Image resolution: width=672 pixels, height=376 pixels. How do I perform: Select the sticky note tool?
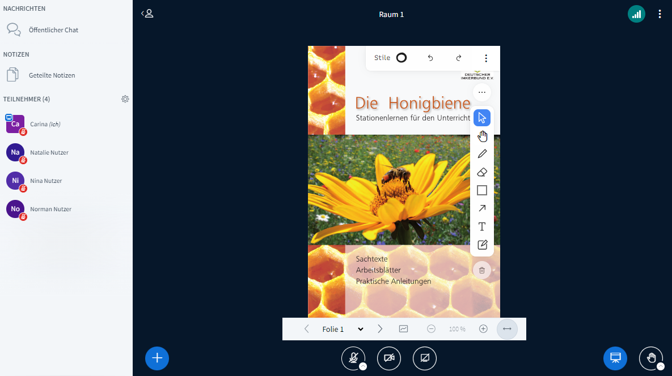pos(482,245)
